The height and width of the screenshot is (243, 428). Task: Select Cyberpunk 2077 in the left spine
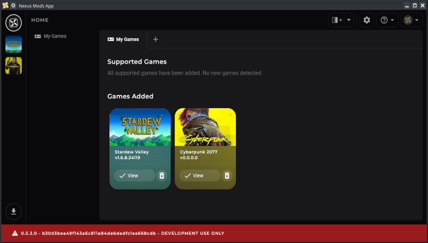[x=13, y=65]
